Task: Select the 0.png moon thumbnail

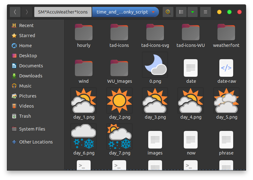Action: coord(155,65)
